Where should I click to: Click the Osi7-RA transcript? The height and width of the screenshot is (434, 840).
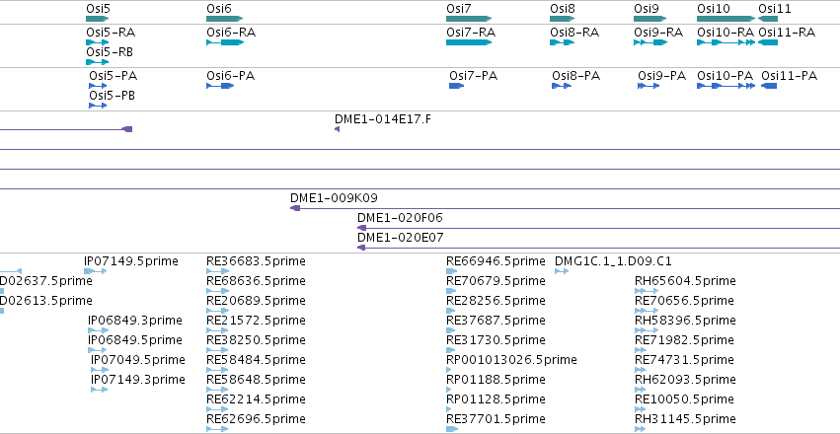[469, 42]
